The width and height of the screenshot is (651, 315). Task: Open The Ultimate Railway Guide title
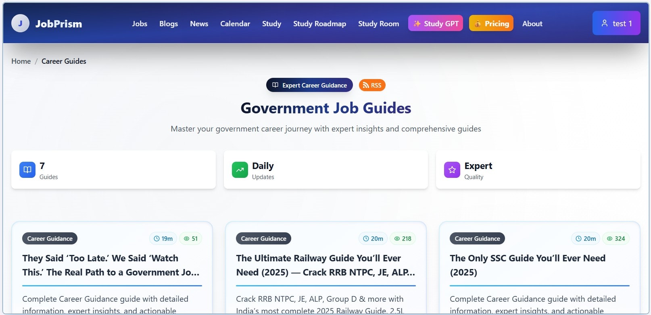pyautogui.click(x=325, y=265)
